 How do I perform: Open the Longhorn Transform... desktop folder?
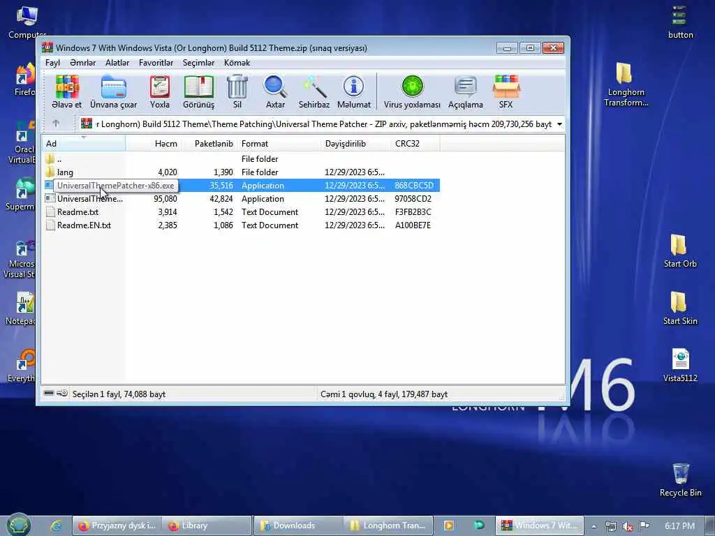(x=626, y=84)
